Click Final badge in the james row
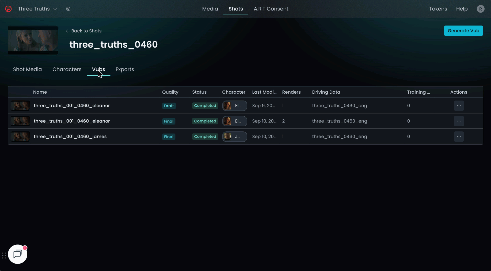Screen dimensions: 491x271 pyautogui.click(x=169, y=137)
